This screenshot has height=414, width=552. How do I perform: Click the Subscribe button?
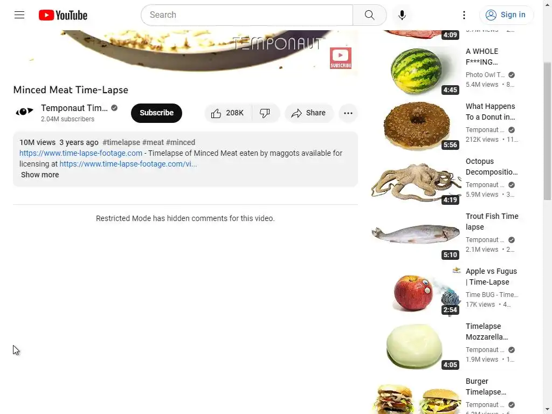[x=156, y=113]
